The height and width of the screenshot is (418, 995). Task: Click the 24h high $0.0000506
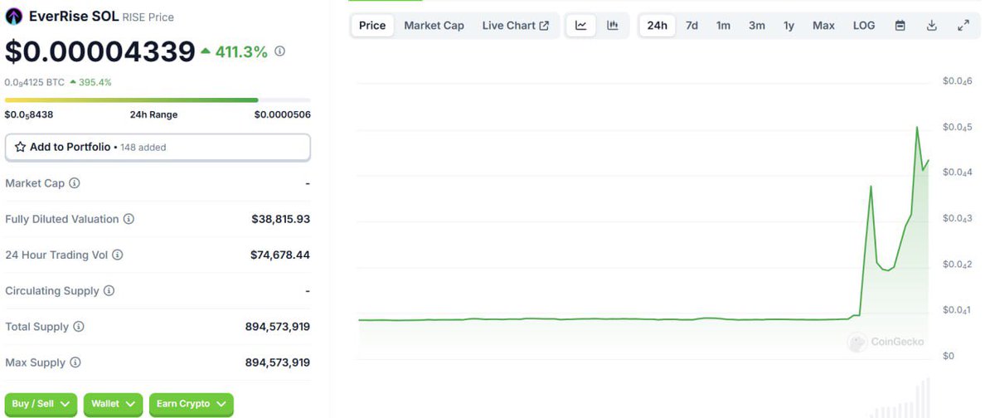[283, 114]
